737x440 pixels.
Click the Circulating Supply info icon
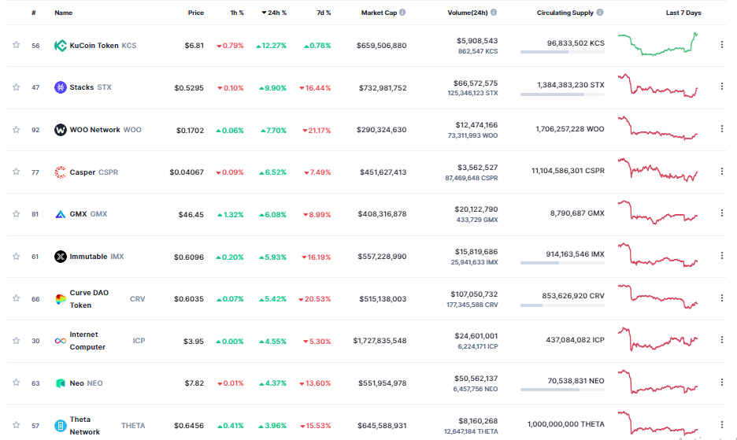(x=600, y=13)
